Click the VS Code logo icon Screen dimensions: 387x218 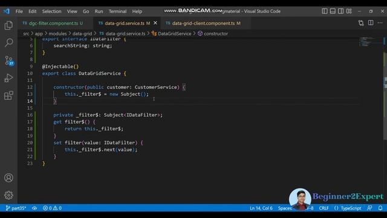pos(7,11)
